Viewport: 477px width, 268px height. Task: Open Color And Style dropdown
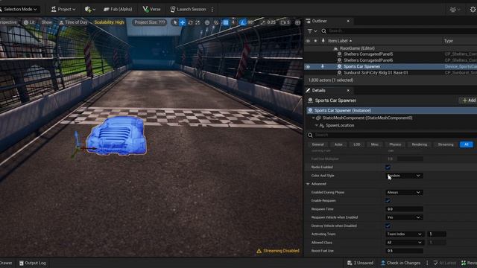404,176
